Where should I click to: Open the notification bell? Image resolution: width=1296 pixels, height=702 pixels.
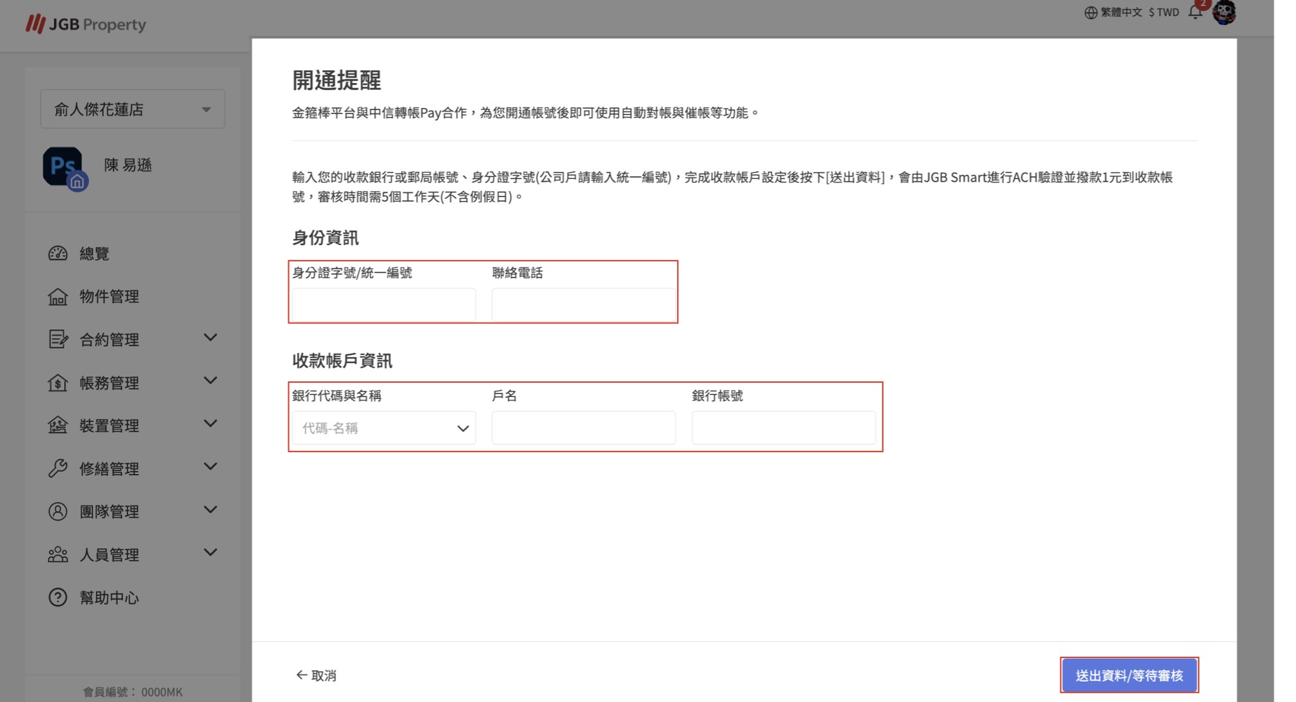(1195, 12)
